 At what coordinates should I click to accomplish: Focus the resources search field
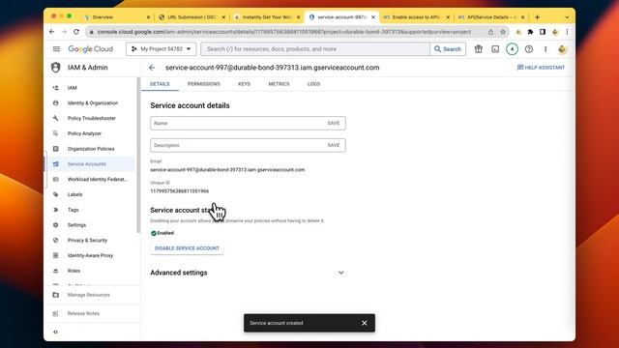point(316,49)
